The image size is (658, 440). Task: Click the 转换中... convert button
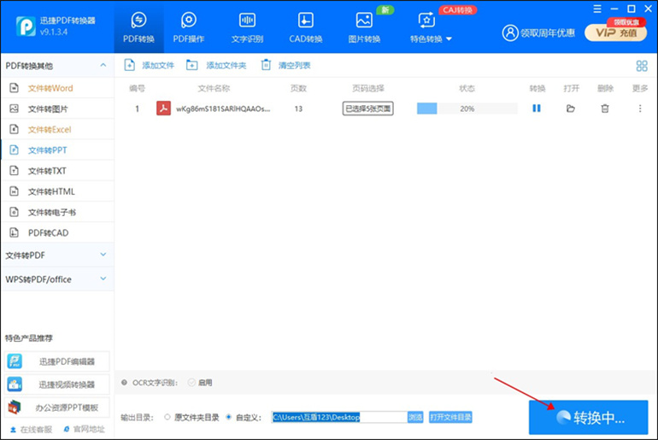[x=588, y=417]
